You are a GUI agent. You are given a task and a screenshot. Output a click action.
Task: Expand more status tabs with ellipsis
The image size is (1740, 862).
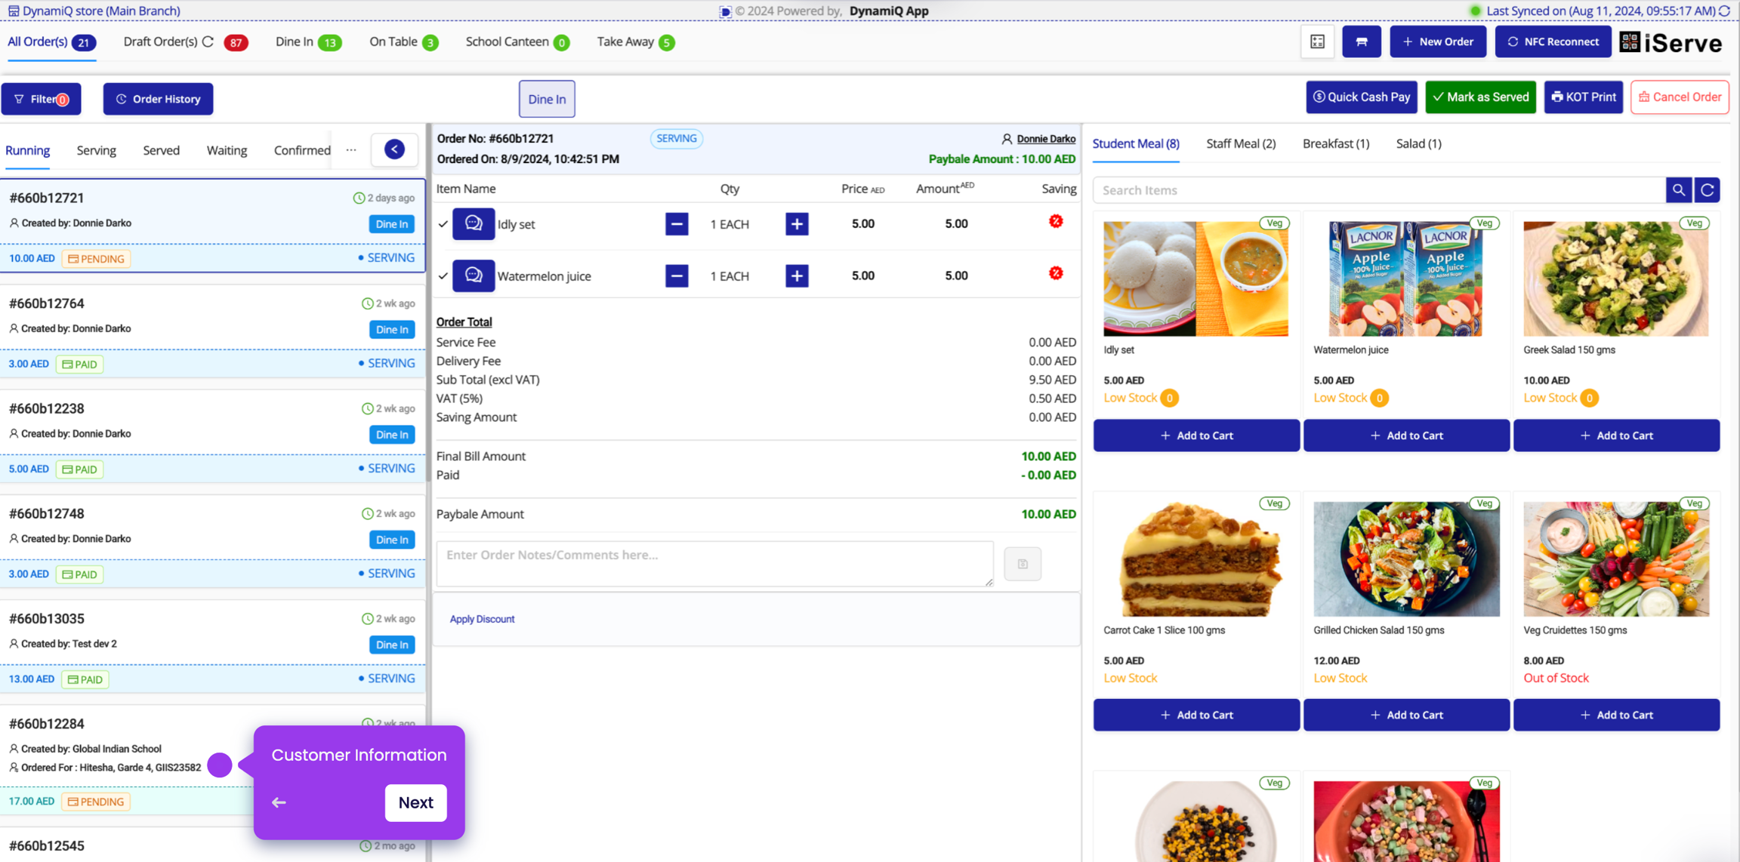(351, 149)
